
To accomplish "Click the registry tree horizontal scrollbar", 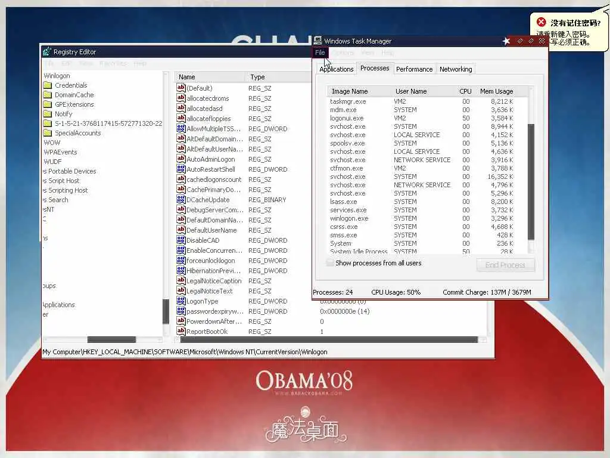I will 111,339.
